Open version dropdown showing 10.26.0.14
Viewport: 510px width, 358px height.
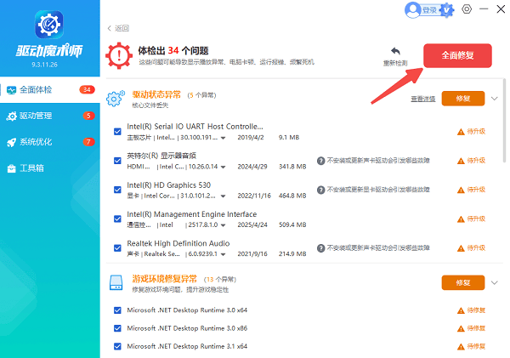223,167
